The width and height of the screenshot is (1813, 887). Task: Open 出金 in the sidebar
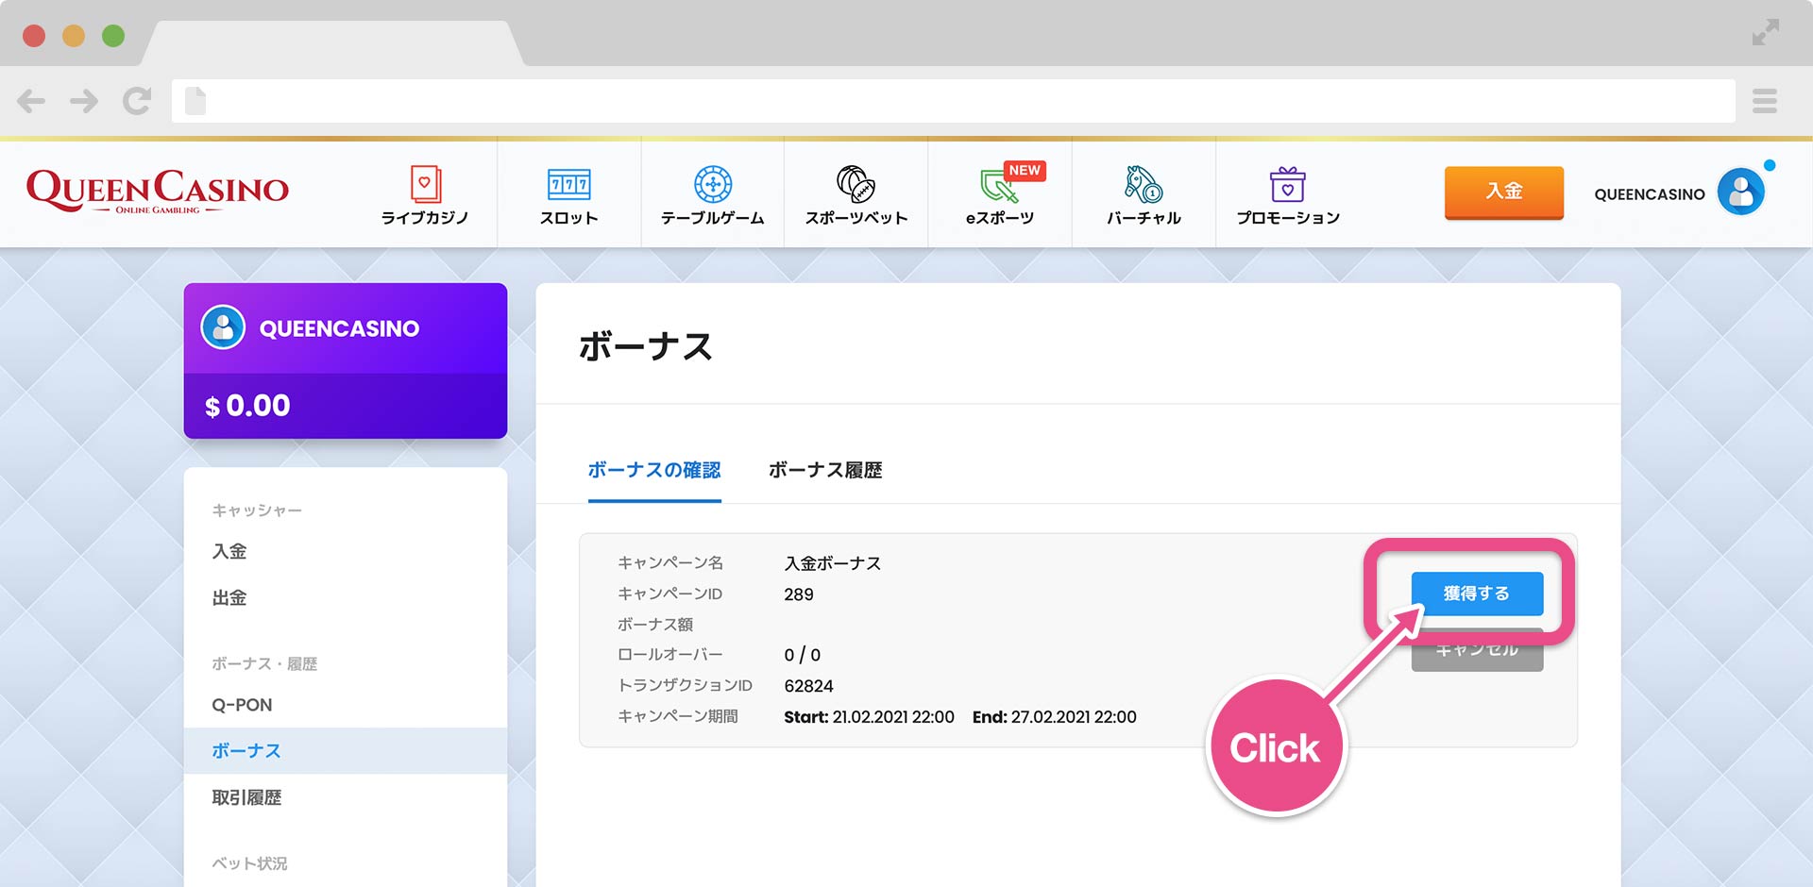pos(229,597)
